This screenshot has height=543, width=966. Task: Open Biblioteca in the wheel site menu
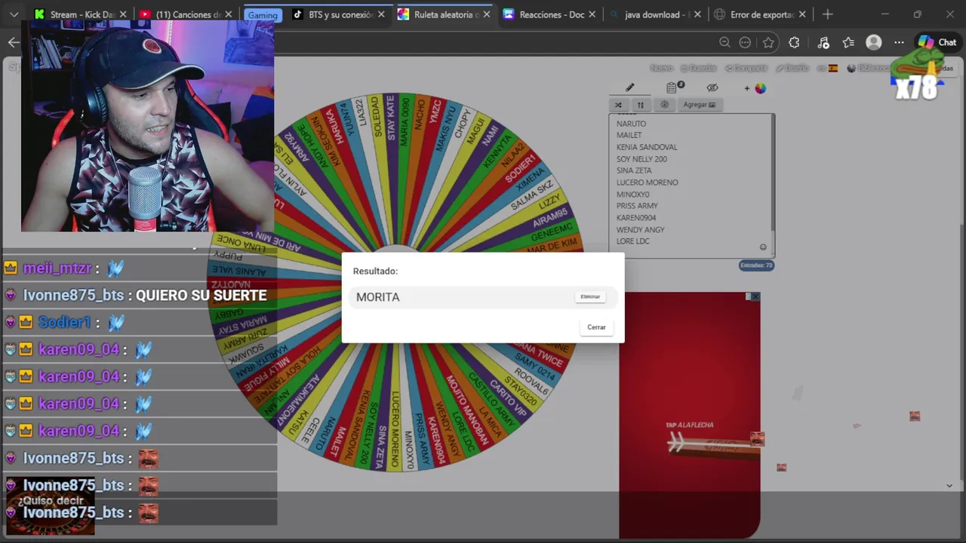click(x=868, y=68)
